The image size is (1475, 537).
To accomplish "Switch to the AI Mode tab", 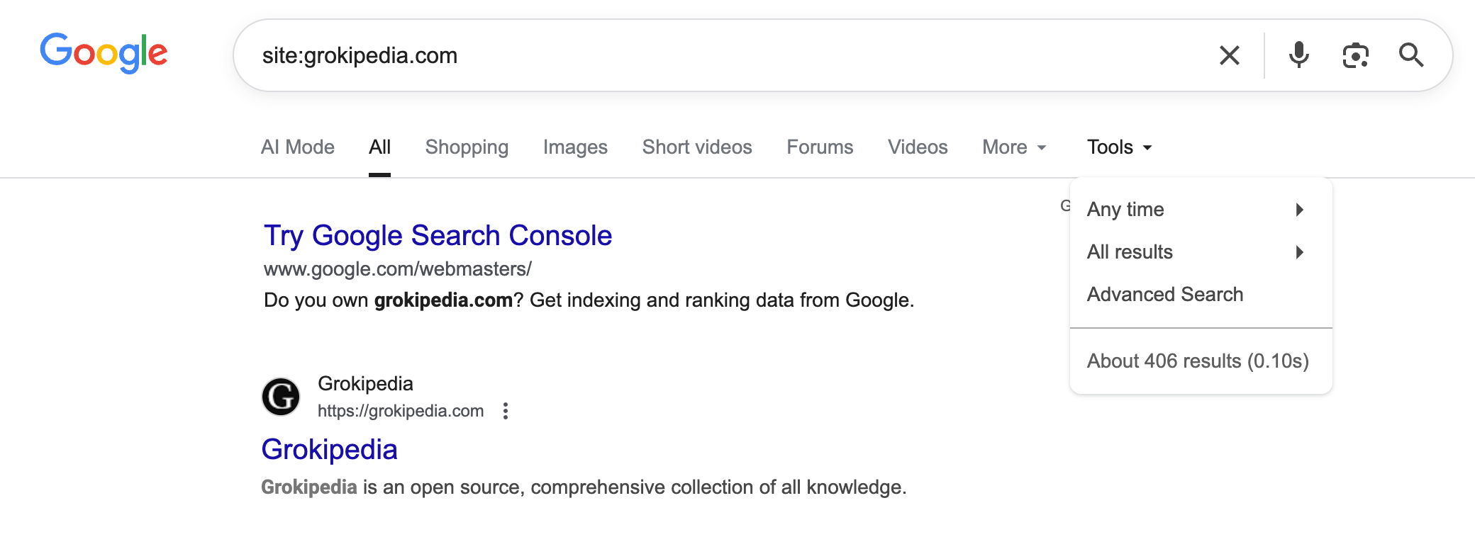I will point(298,147).
